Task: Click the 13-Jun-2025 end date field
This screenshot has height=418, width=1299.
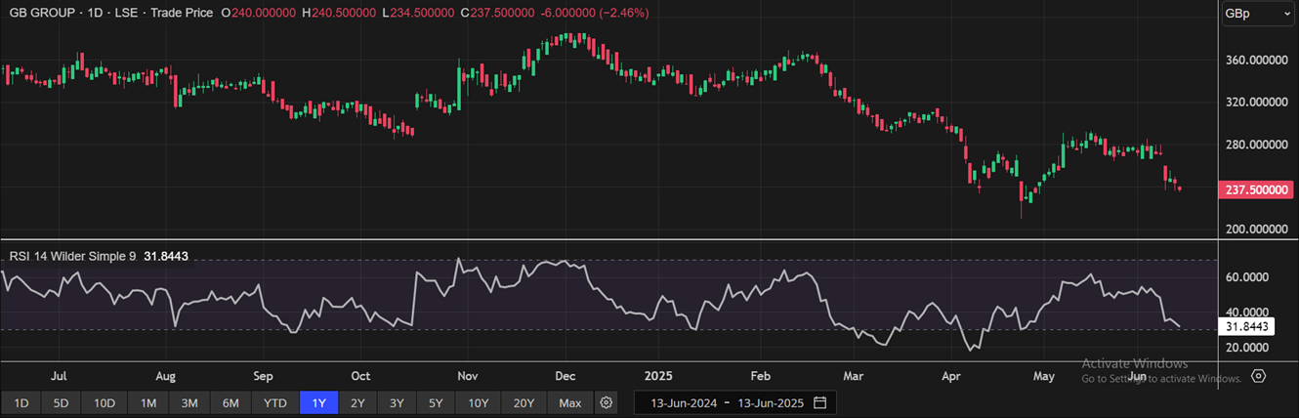Action: 773,402
